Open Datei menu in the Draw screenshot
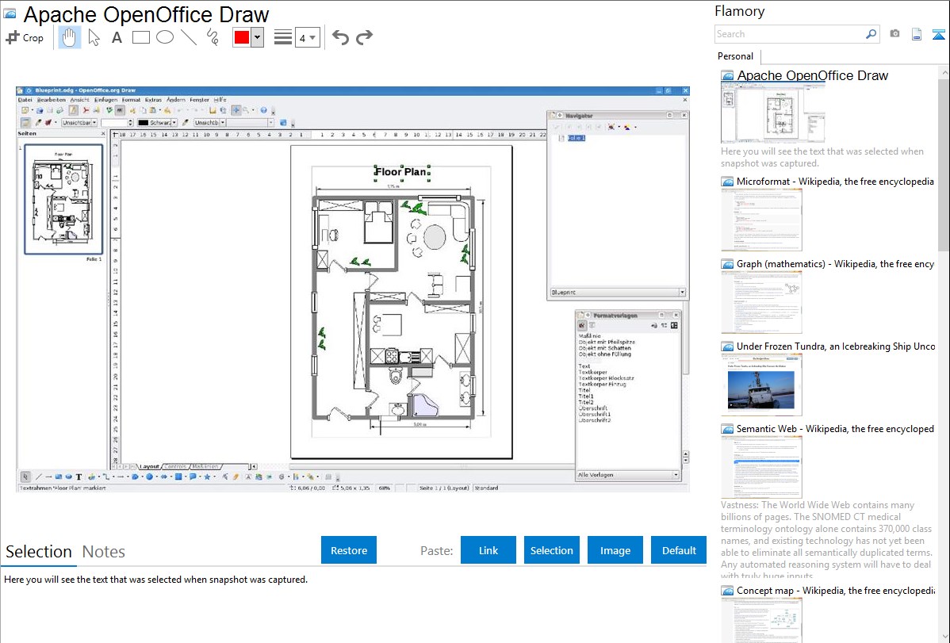This screenshot has width=950, height=643. [x=25, y=100]
